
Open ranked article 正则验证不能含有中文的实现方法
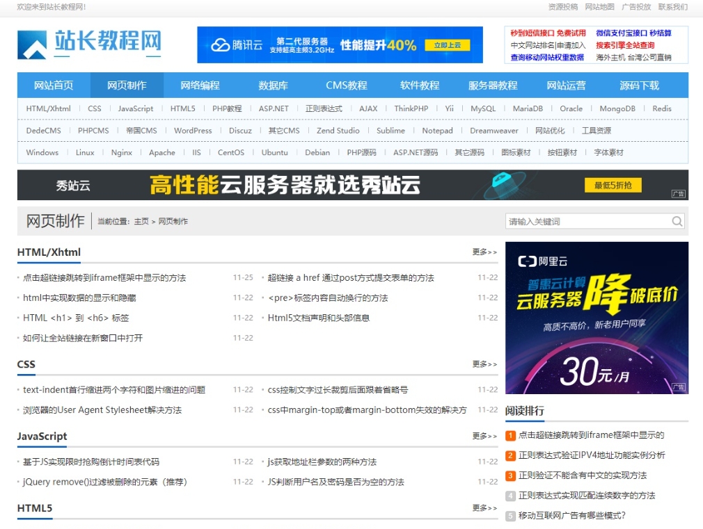click(583, 475)
